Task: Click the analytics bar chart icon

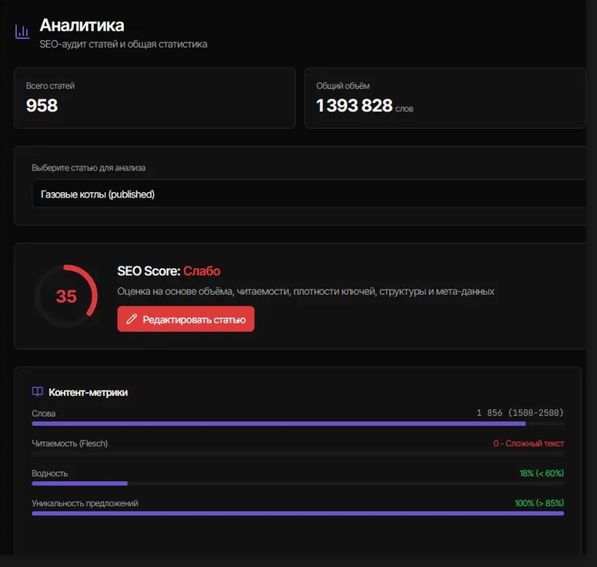Action: [22, 31]
